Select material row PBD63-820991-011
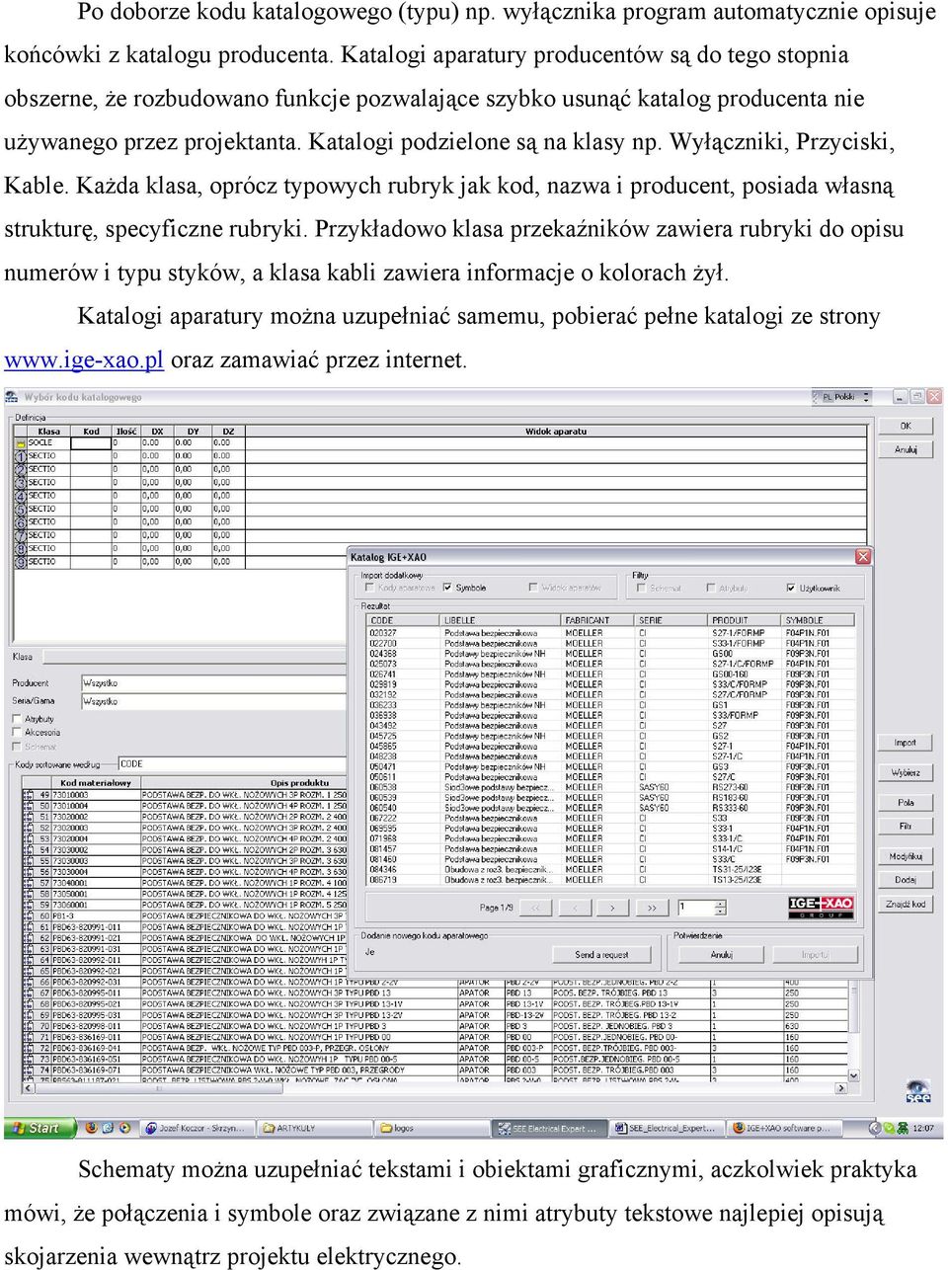 pos(185,926)
